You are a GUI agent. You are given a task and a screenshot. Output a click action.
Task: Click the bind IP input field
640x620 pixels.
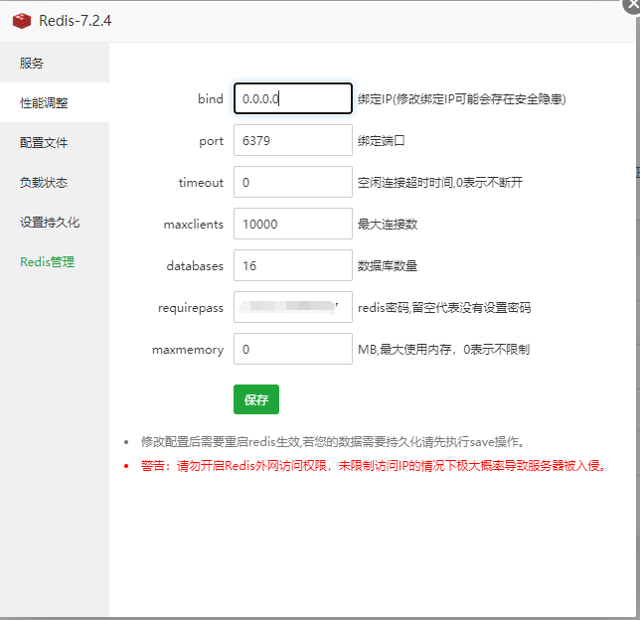293,98
